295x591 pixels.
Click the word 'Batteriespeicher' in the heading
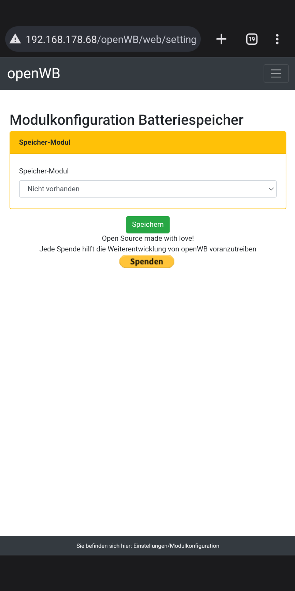tap(191, 120)
